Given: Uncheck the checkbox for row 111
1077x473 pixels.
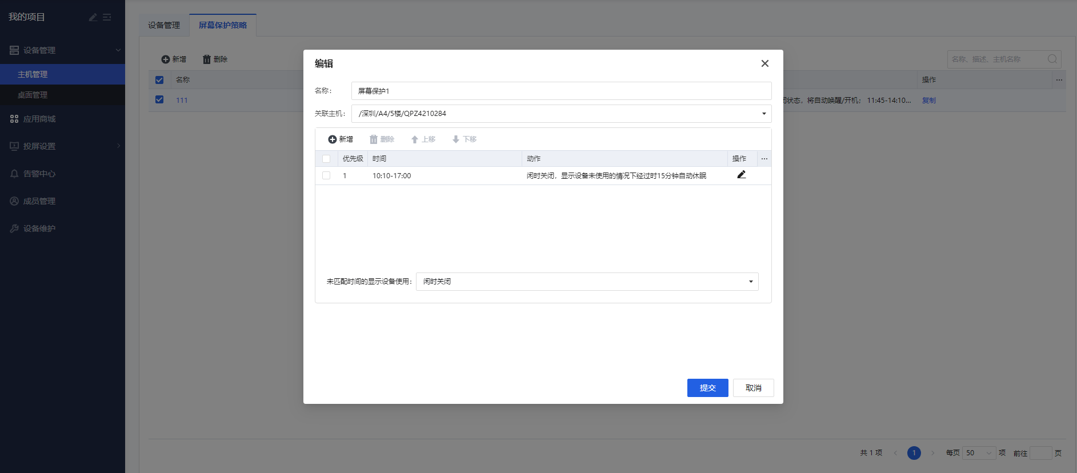Looking at the screenshot, I should [159, 99].
